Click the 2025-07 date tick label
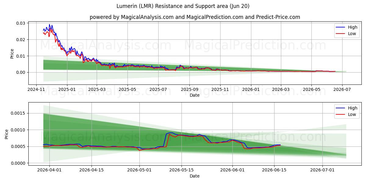 pyautogui.click(x=158, y=89)
